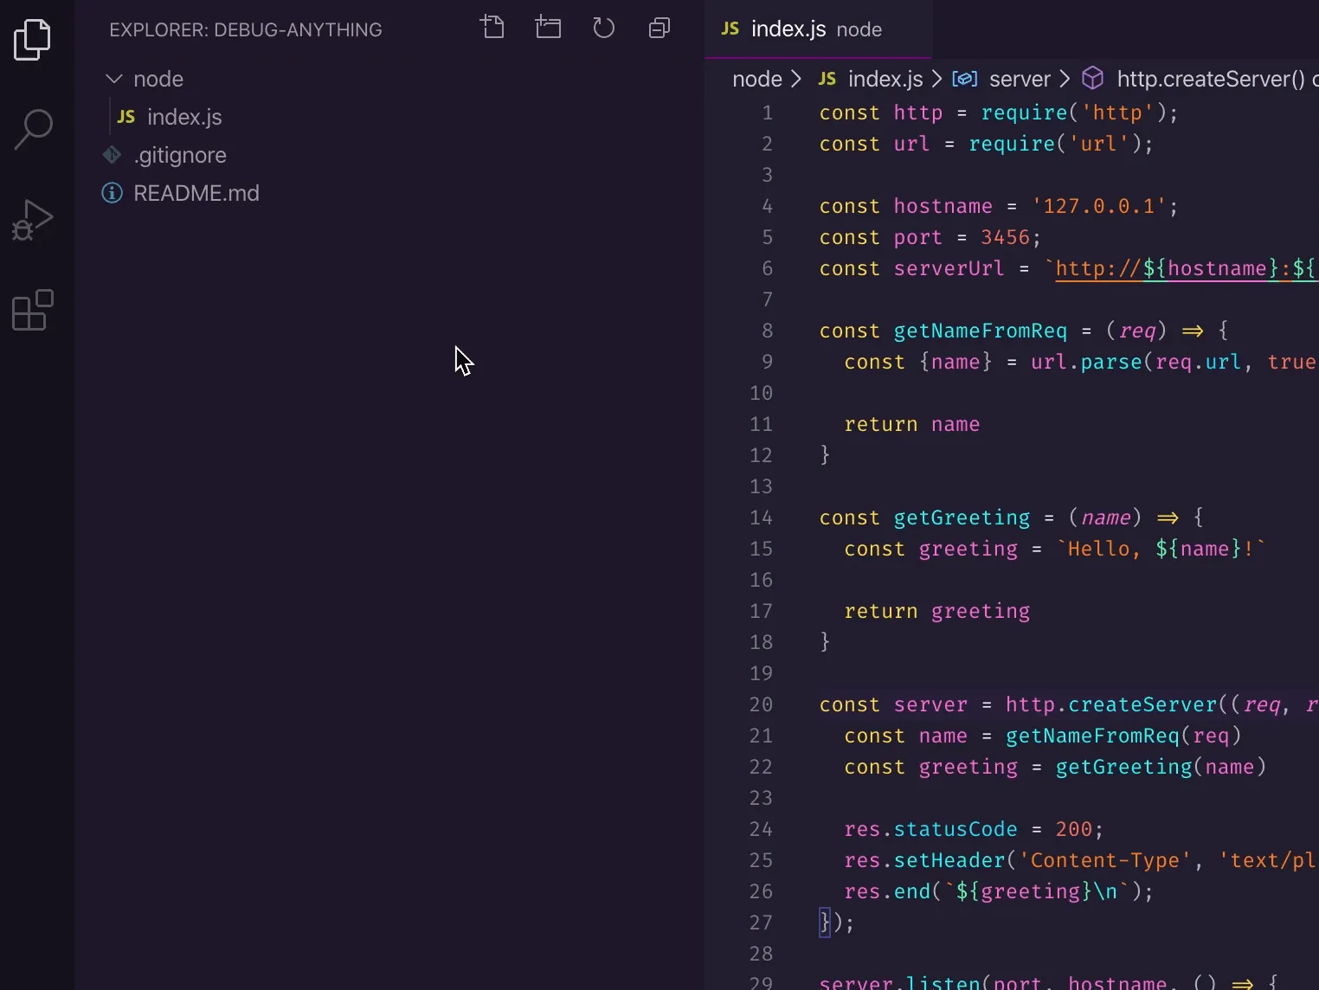
Task: Click the closing bracket on line 27
Action: pos(826,922)
